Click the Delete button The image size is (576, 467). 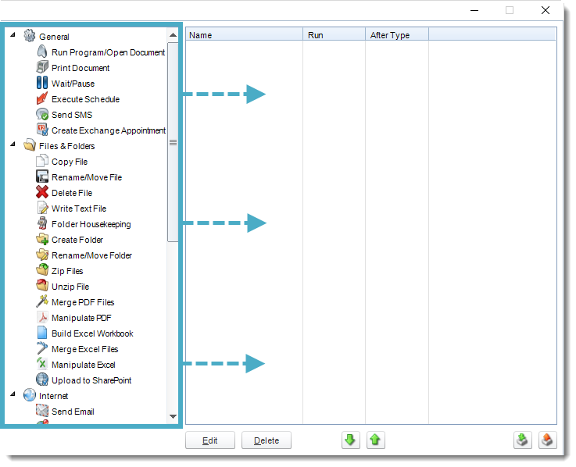pos(267,440)
